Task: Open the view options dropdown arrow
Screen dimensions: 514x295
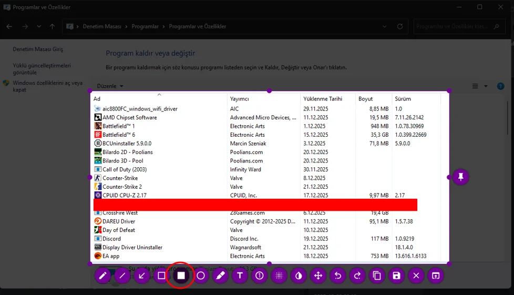Action: pyautogui.click(x=486, y=86)
